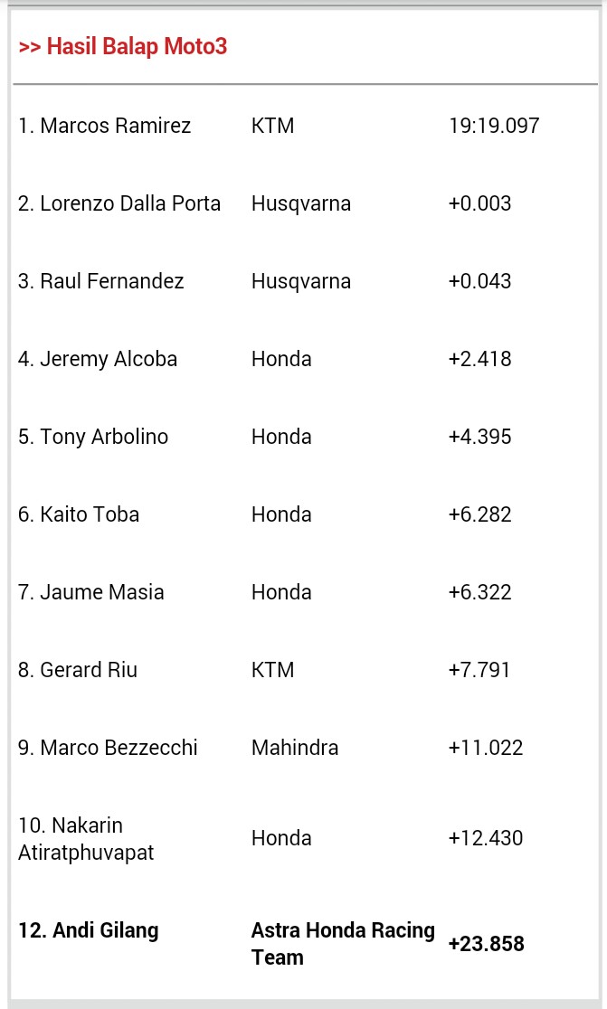Click the winning time 19:19.097

click(x=494, y=126)
